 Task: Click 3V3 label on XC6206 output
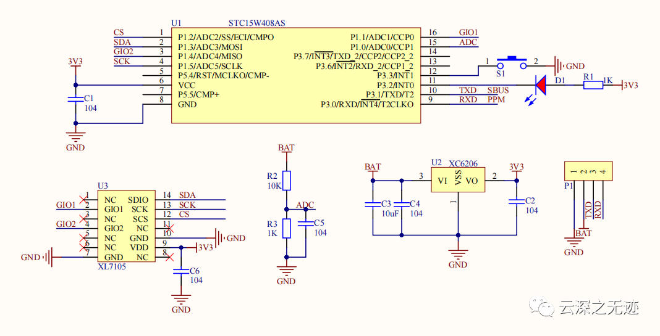517,166
